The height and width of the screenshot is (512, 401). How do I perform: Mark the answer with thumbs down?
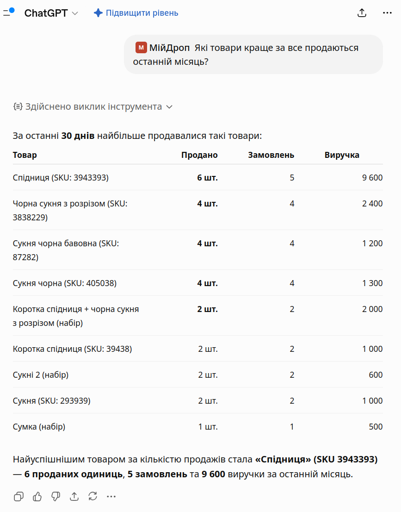(x=56, y=497)
